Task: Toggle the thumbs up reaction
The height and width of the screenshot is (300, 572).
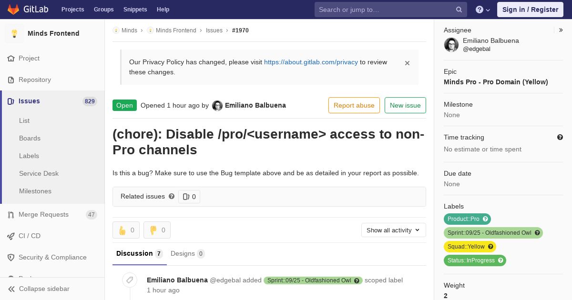Action: click(126, 230)
